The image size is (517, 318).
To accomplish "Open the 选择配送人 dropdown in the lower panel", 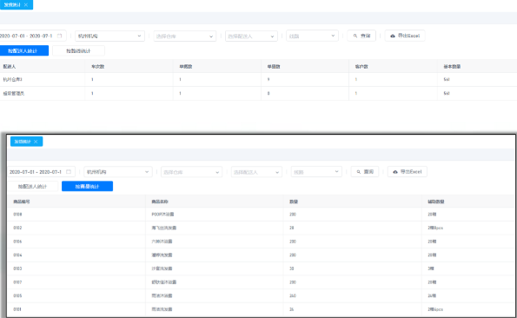I will (256, 172).
